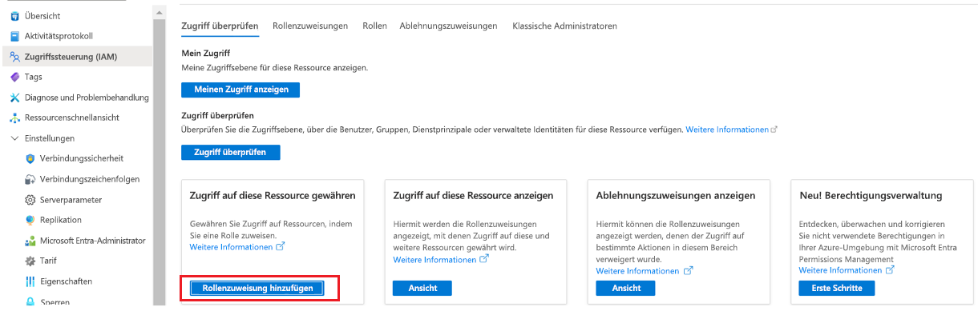The image size is (978, 311).
Task: Click Neu! Berechtigungsverwaltung card title
Action: pos(871,195)
